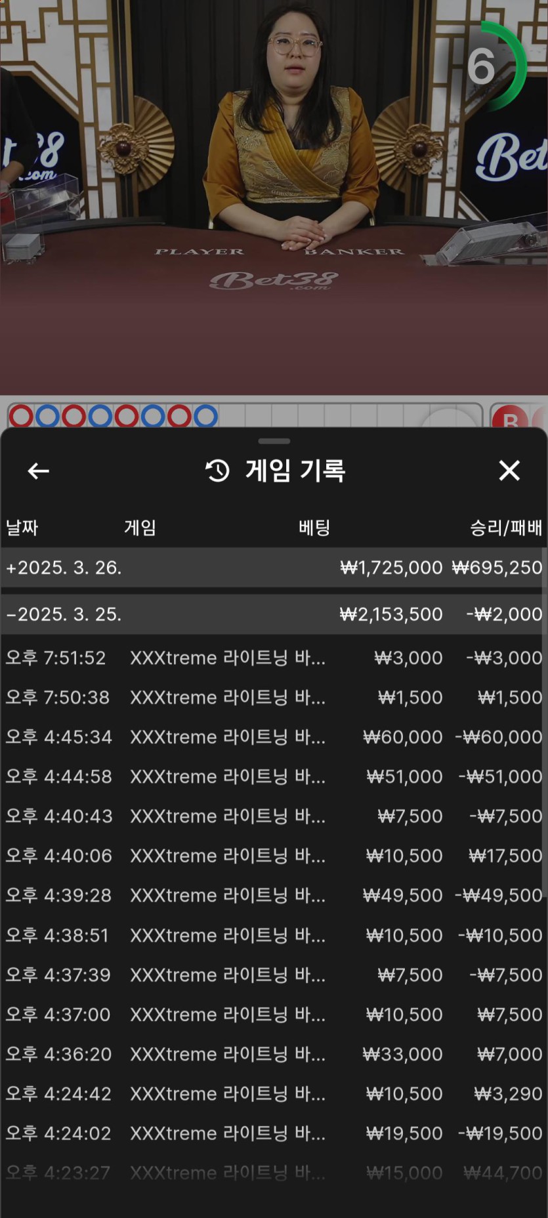Open the 오후 4:36:20 game record
548x1218 pixels.
pyautogui.click(x=274, y=1054)
